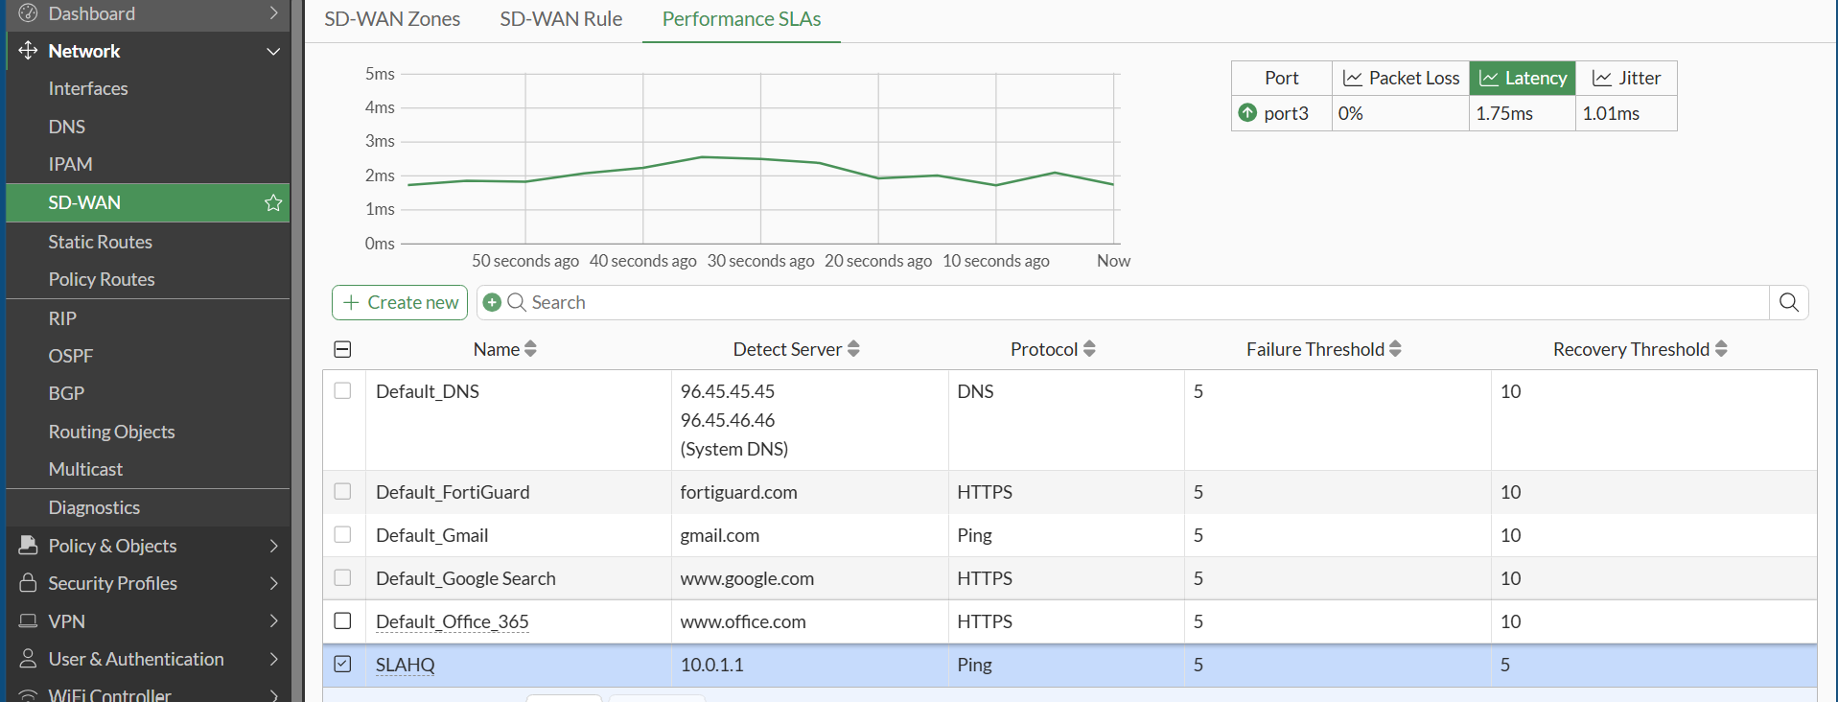
Task: Sort by Recovery Threshold column arrows
Action: 1721,349
